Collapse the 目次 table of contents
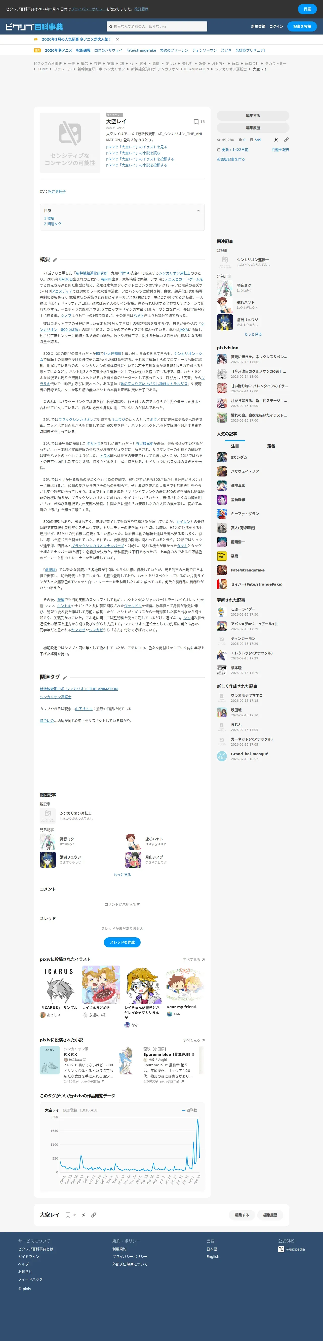 (x=198, y=211)
